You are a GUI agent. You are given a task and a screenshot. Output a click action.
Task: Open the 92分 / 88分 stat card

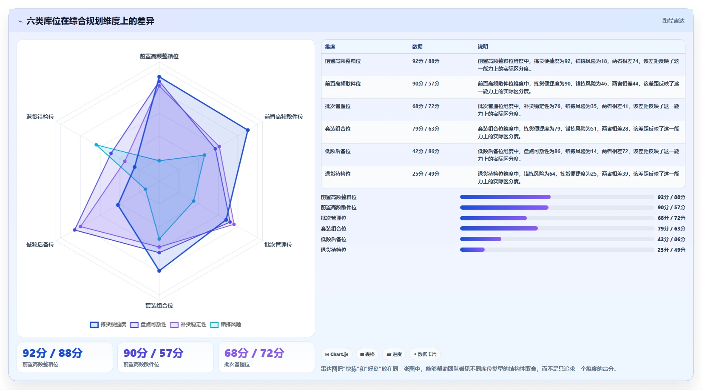pos(65,357)
